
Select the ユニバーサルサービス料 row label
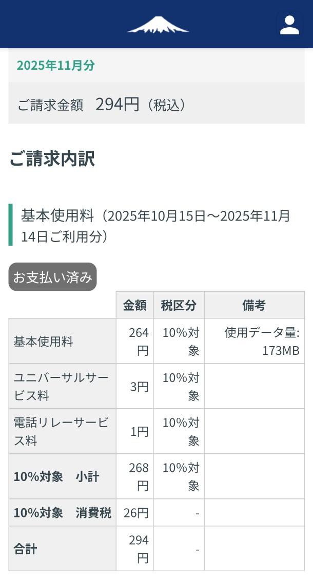click(62, 387)
